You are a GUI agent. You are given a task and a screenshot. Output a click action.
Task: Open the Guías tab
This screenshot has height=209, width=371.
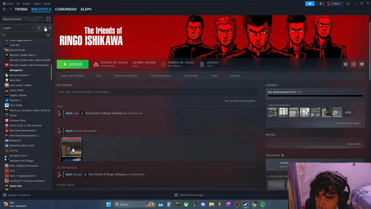pyautogui.click(x=214, y=75)
